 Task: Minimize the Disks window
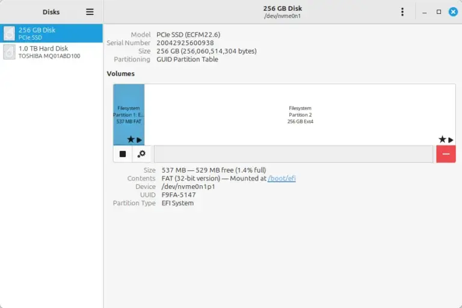tap(424, 12)
